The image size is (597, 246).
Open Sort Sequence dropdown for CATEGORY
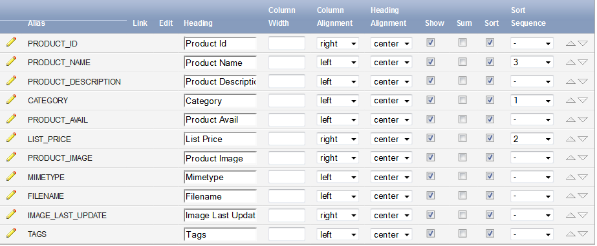[x=532, y=100]
